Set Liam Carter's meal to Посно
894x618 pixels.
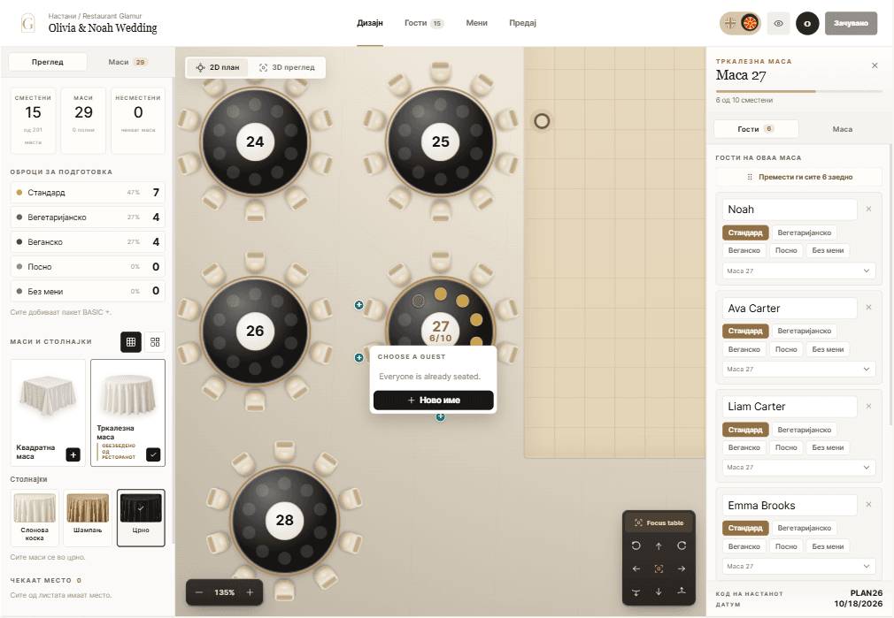(786, 447)
